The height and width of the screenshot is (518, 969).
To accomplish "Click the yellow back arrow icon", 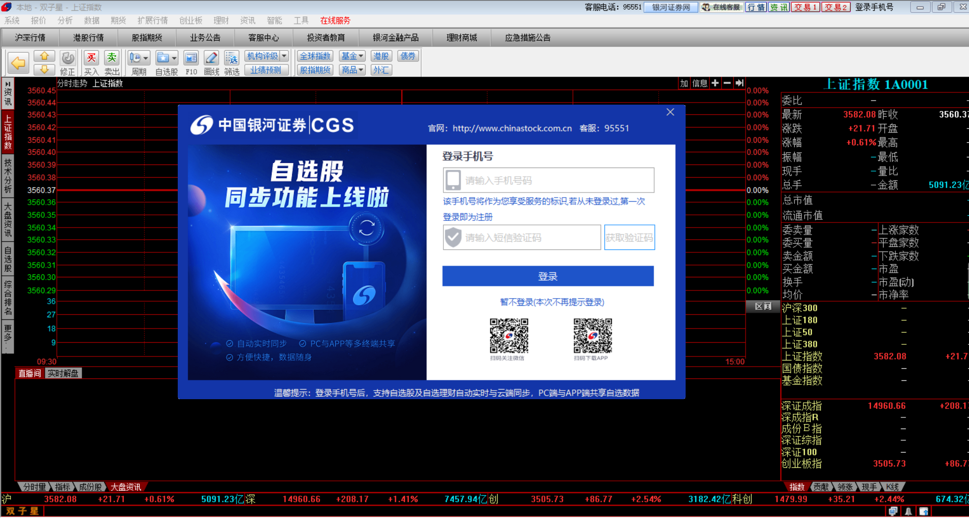I will [x=18, y=63].
